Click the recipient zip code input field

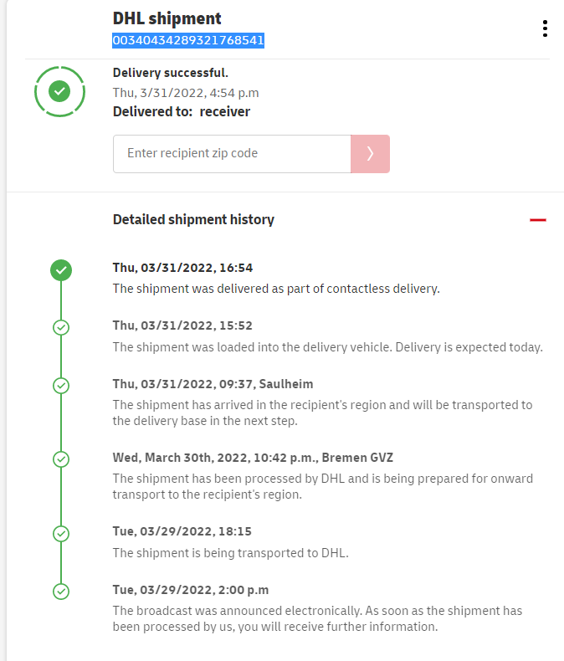232,154
